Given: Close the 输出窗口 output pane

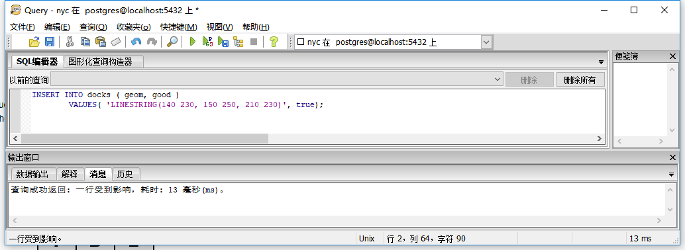Looking at the screenshot, I should (672, 157).
